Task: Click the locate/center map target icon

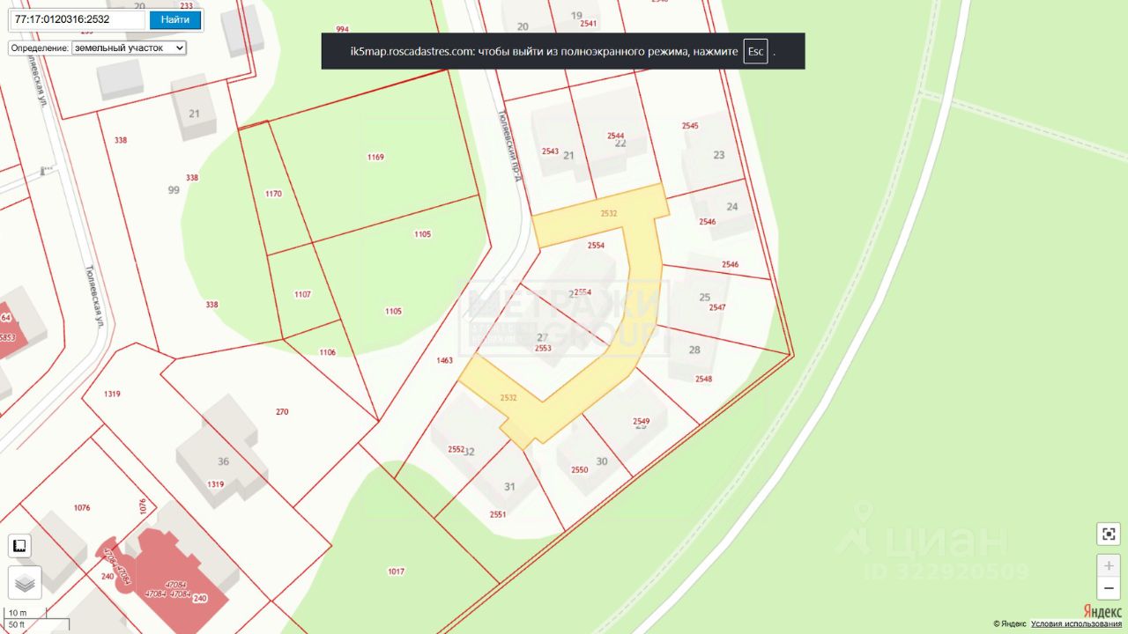Action: click(x=1108, y=534)
